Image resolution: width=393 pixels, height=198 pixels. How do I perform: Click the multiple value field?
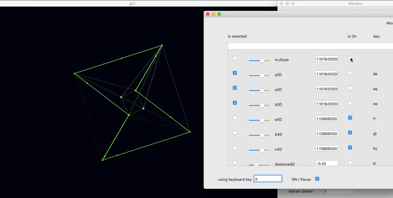pos(327,59)
